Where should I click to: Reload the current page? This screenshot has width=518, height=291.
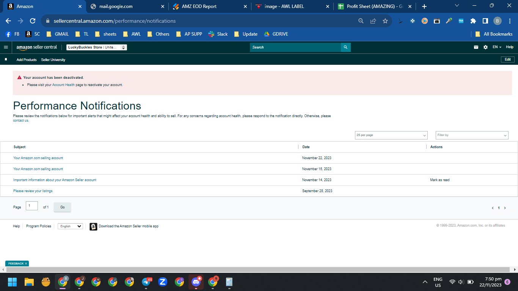point(33,21)
